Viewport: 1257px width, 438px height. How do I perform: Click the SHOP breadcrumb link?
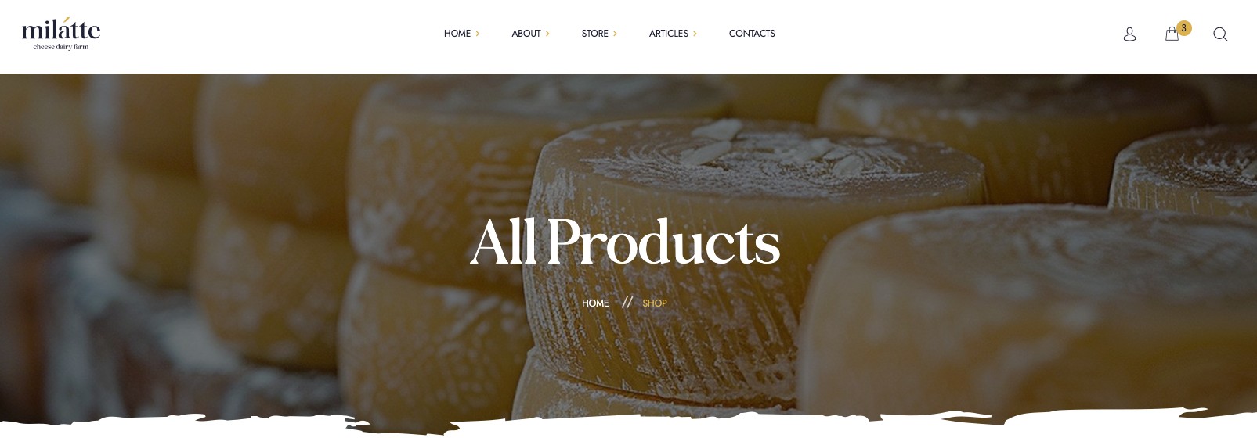click(x=655, y=303)
